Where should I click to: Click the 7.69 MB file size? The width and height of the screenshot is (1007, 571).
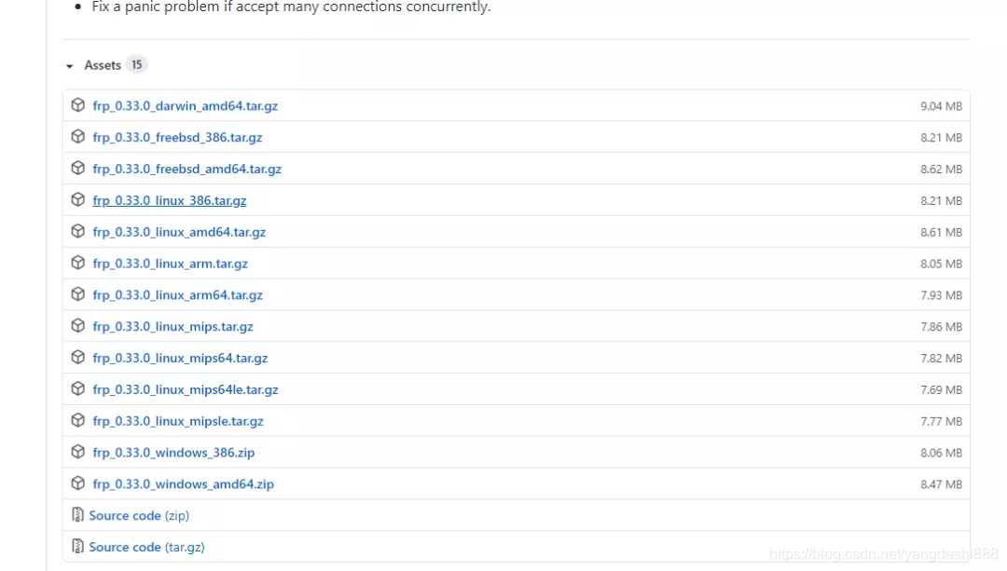point(941,389)
